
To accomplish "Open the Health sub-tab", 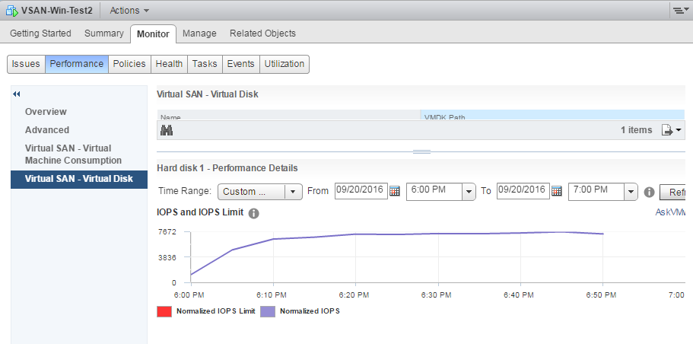I will pyautogui.click(x=169, y=64).
